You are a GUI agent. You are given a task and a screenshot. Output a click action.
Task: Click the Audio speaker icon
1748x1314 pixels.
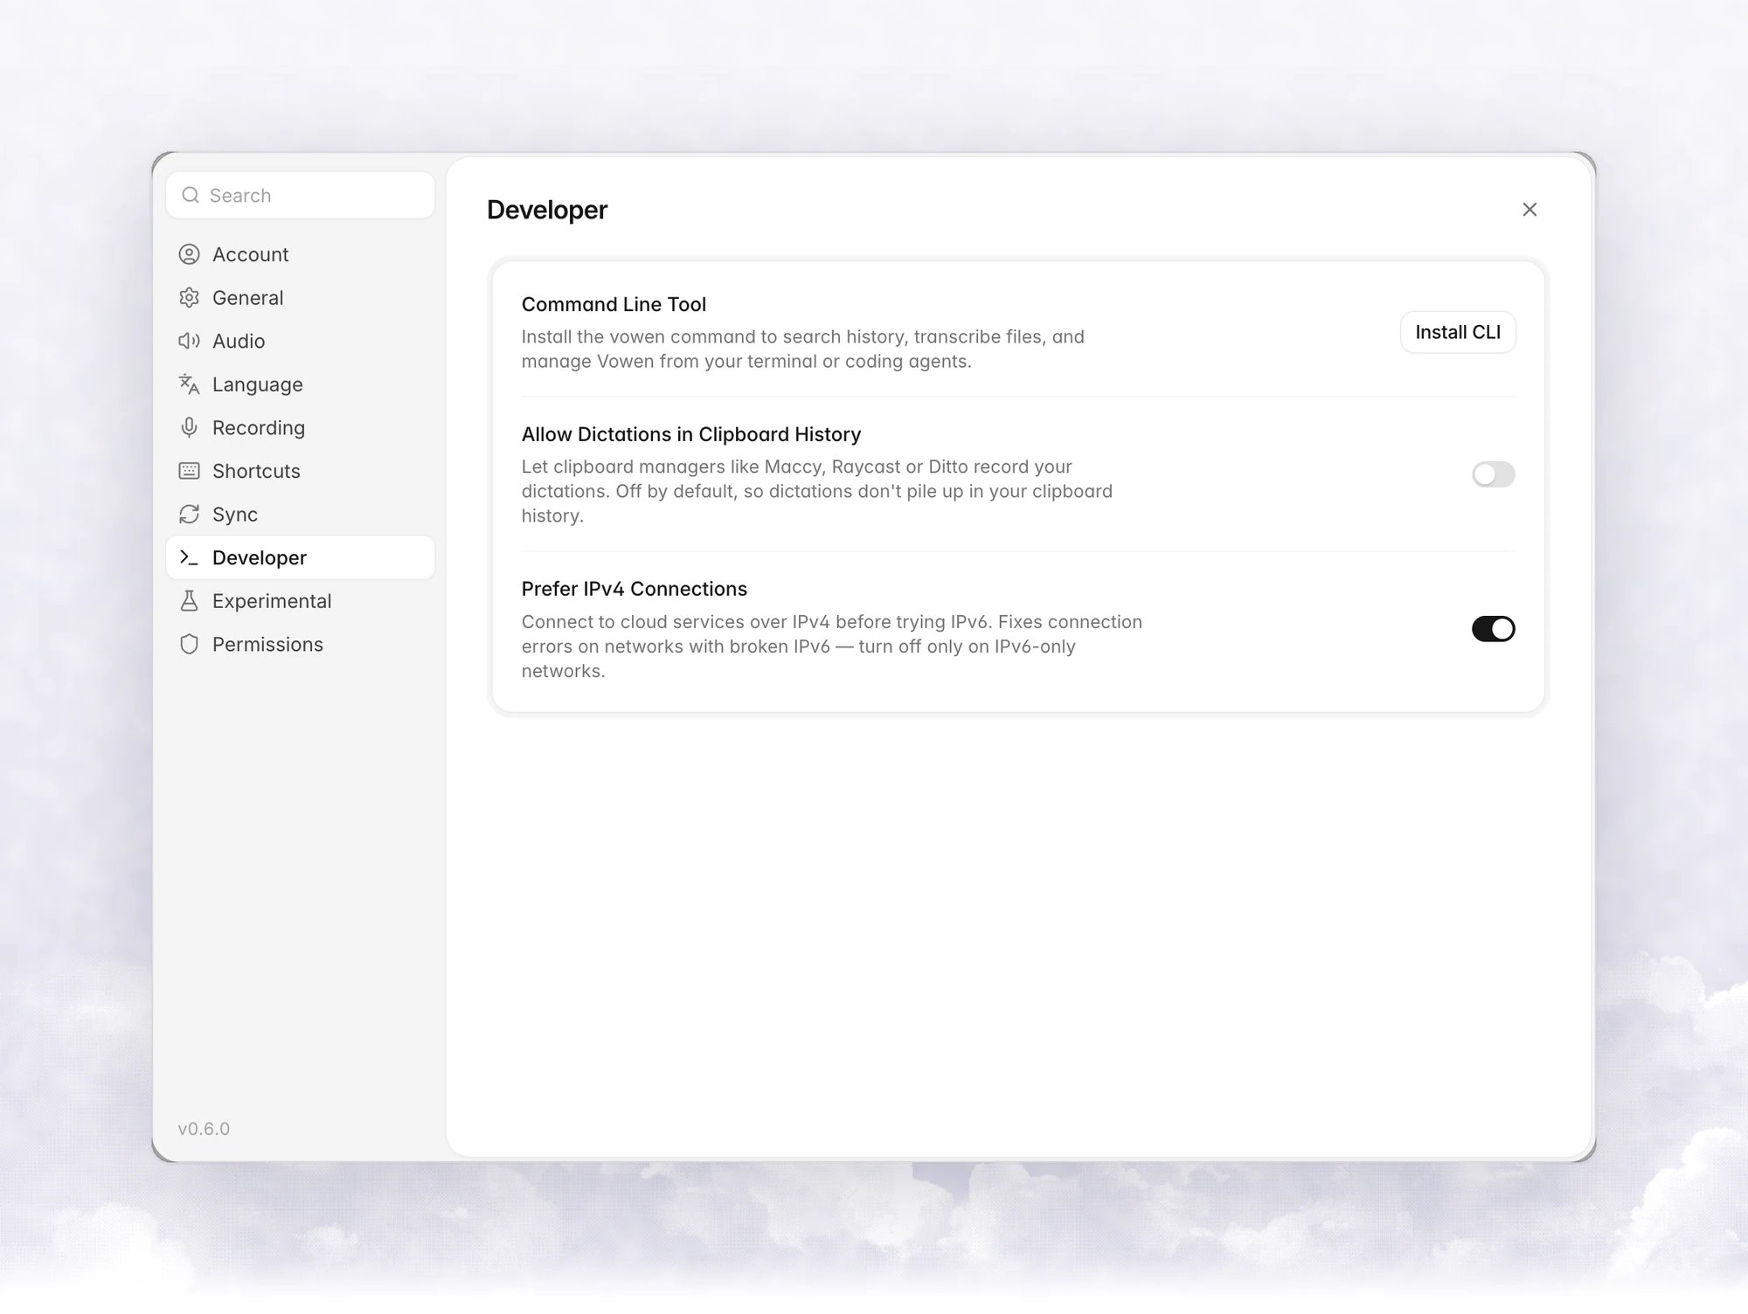[x=189, y=341]
